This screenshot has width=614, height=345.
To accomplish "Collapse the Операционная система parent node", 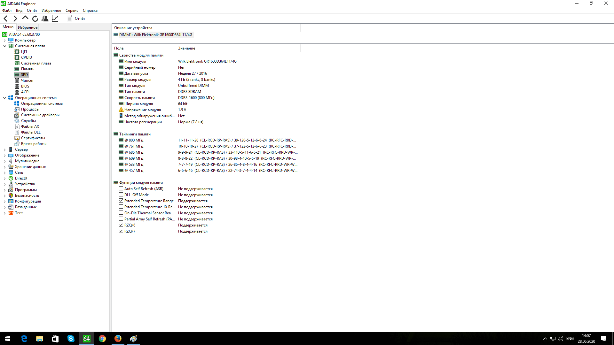I will point(4,98).
